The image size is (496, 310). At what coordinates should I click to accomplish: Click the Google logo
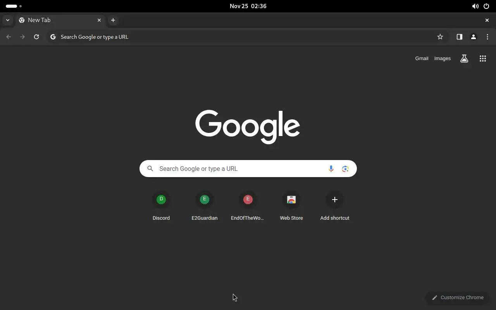pyautogui.click(x=248, y=127)
